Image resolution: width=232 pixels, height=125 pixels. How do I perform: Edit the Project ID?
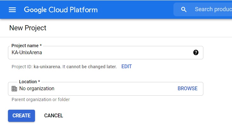point(127,66)
